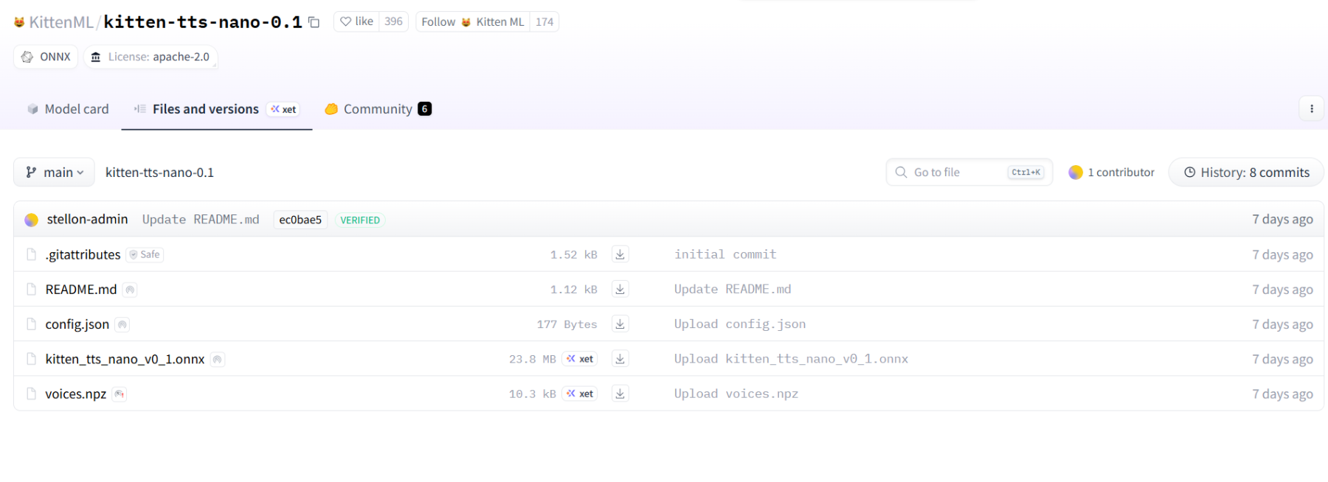Download README.md using download icon

[620, 289]
